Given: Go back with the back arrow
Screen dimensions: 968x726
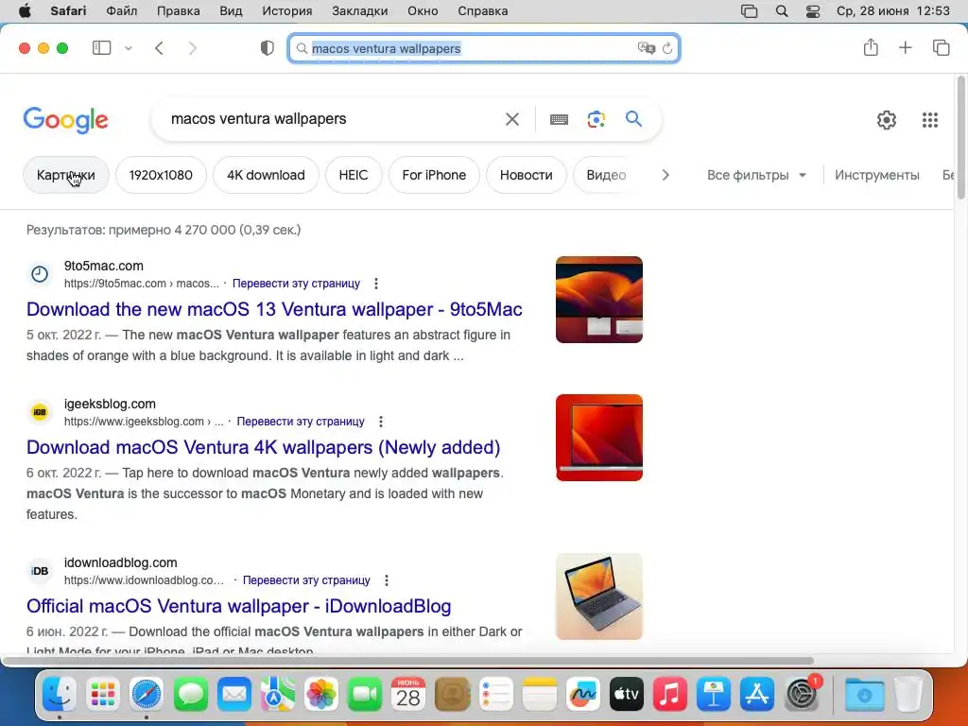Looking at the screenshot, I should tap(159, 48).
